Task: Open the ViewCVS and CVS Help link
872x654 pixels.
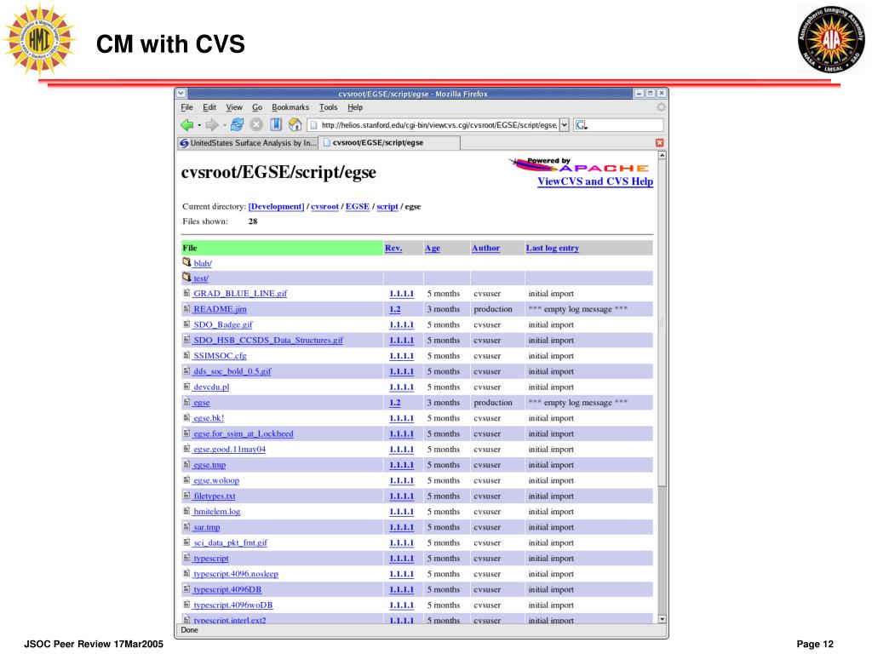Action: click(x=595, y=181)
